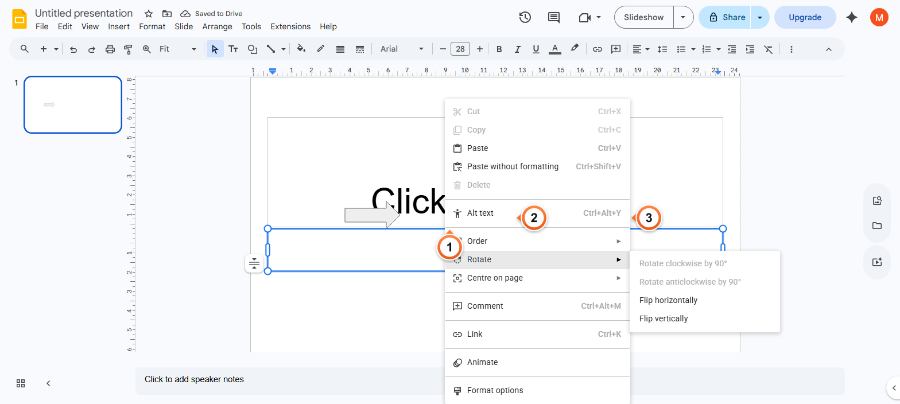Open the account avatar M
The image size is (900, 404).
click(x=879, y=17)
